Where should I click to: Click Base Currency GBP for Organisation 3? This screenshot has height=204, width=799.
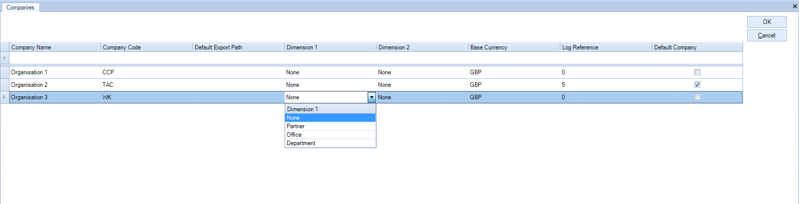pos(514,97)
